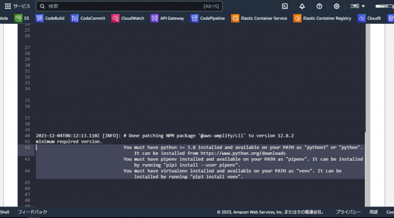Viewport: 394px width, 218px height.
Task: Expand the region selector dropdown
Action: 358,7
